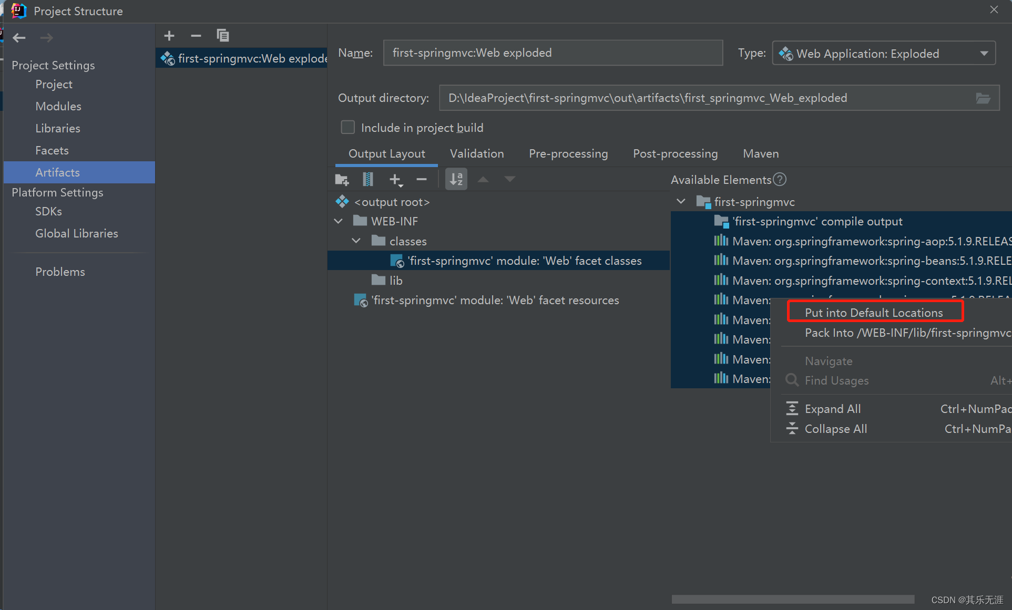Select Put into Default Locations
1012x610 pixels.
pyautogui.click(x=874, y=312)
